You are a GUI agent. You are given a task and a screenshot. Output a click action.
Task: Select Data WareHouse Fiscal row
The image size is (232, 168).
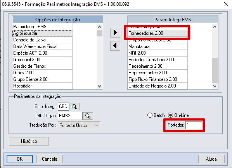click(x=42, y=46)
